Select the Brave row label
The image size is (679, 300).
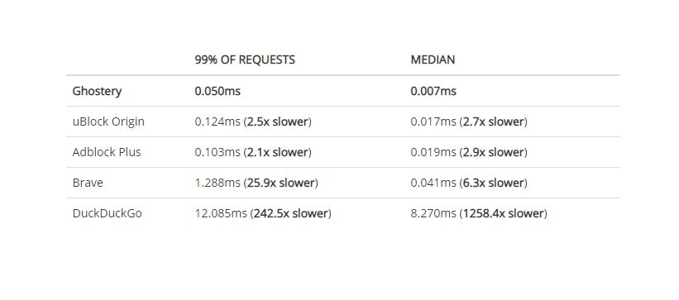pos(88,183)
